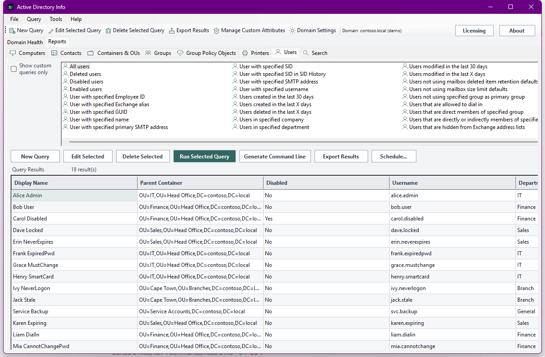Click icon beside Users that are allowed to dial in
The height and width of the screenshot is (357, 545).
405,104
